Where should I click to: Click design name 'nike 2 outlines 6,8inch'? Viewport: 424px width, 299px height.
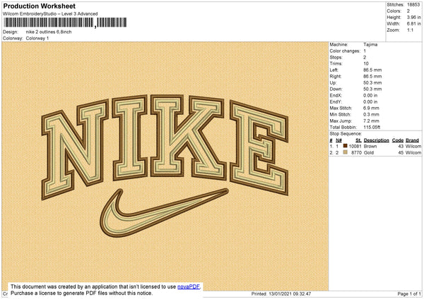coord(49,32)
